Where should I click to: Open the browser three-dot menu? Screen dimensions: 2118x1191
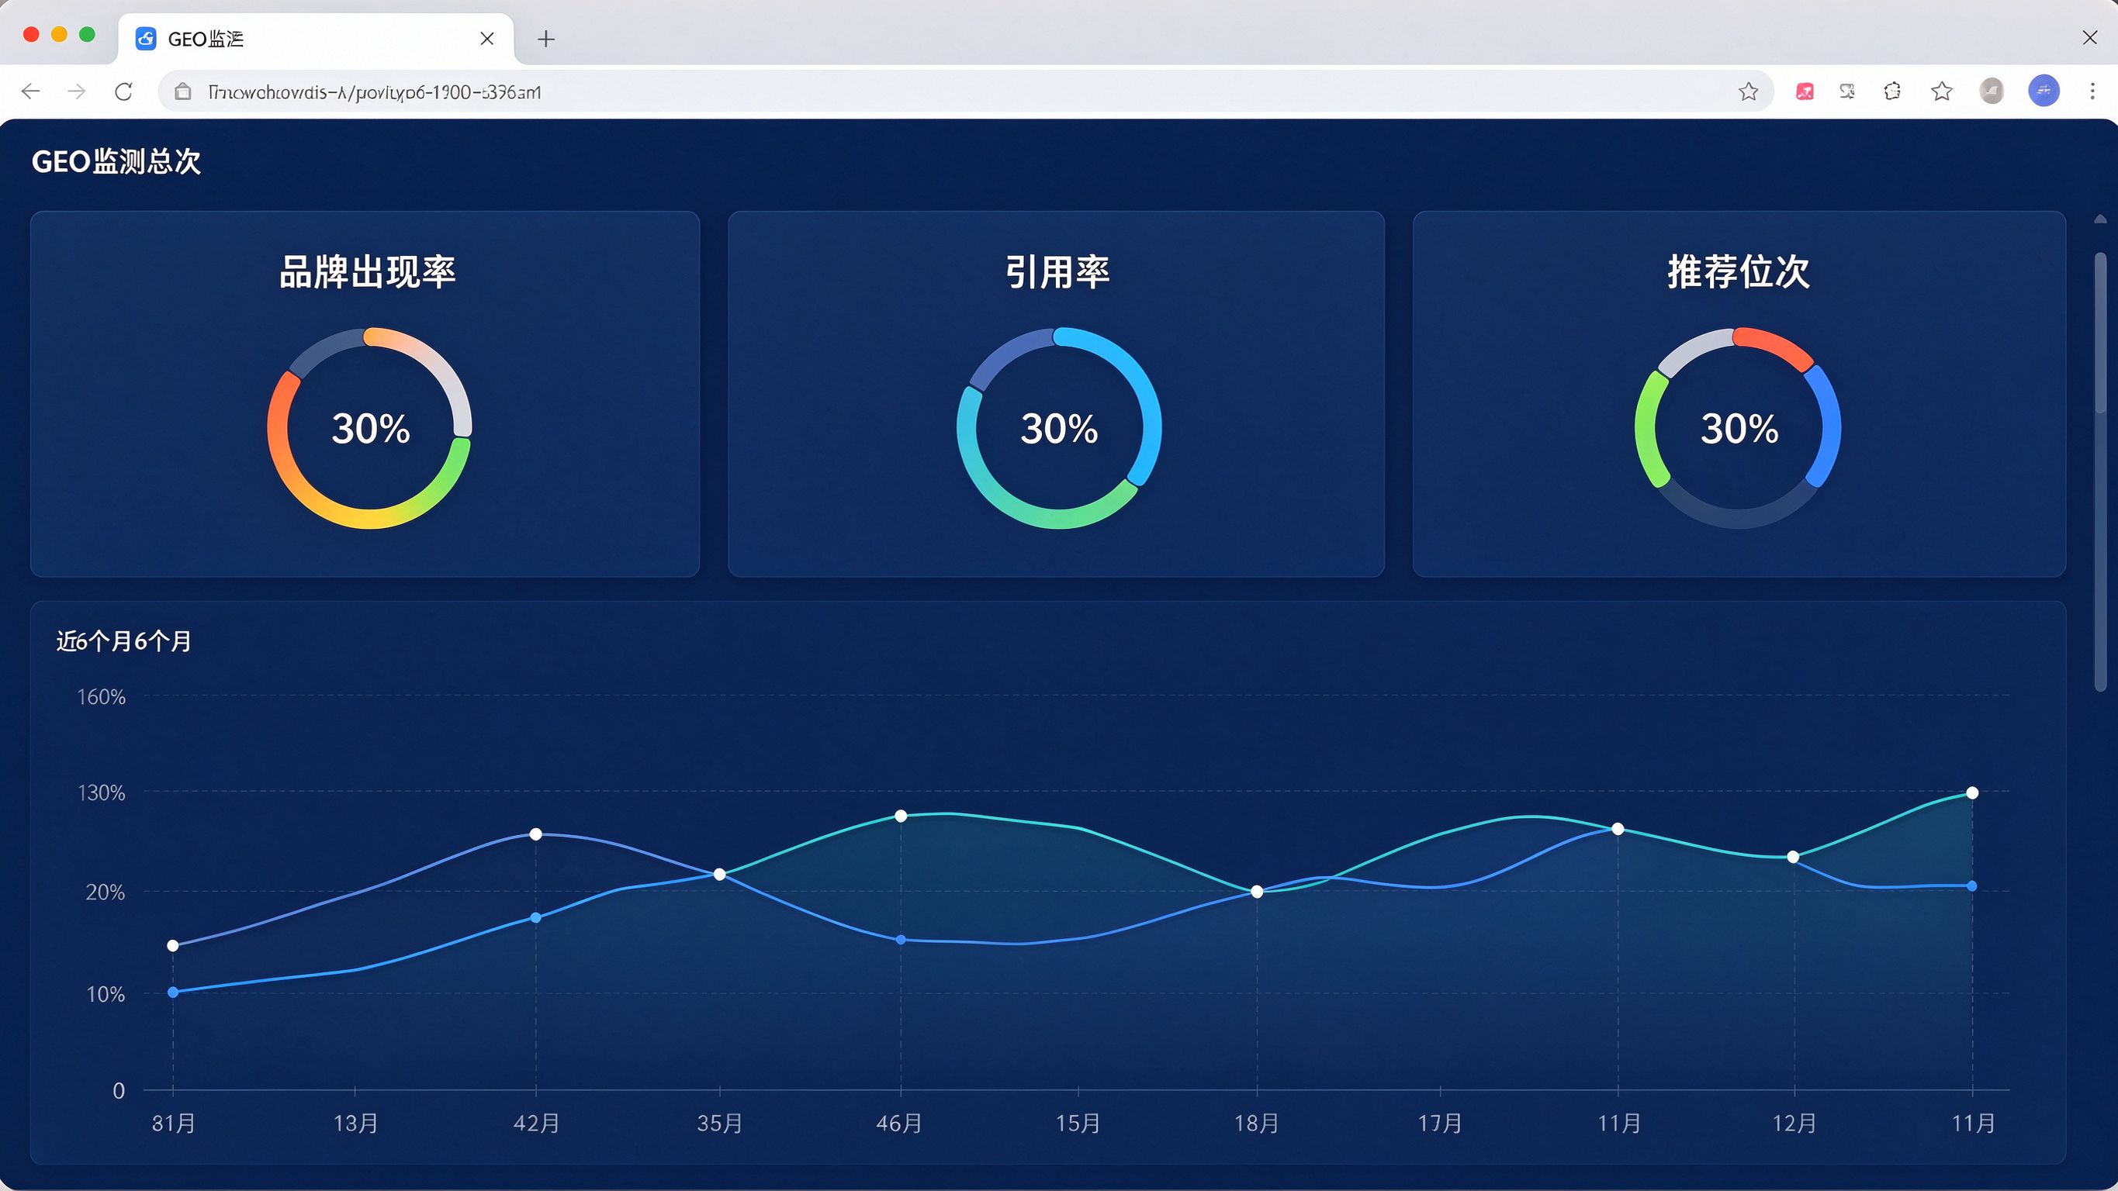[x=2092, y=91]
